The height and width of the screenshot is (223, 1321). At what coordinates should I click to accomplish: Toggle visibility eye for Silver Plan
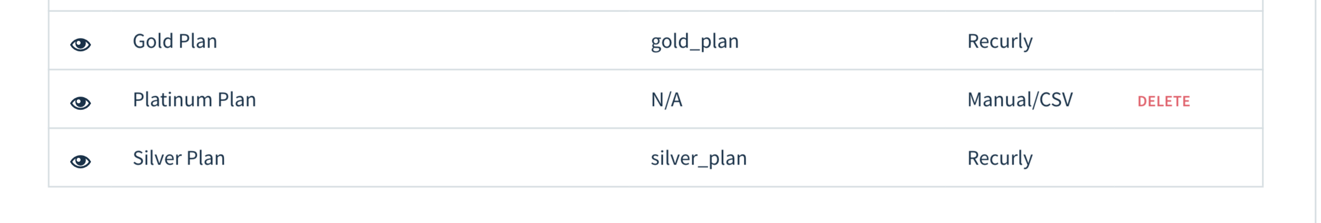(x=81, y=161)
